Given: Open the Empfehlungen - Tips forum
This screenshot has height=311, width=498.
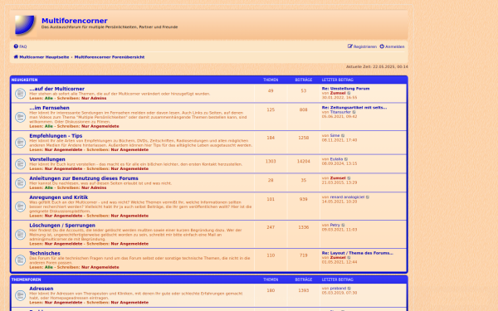Looking at the screenshot, I should point(56,136).
